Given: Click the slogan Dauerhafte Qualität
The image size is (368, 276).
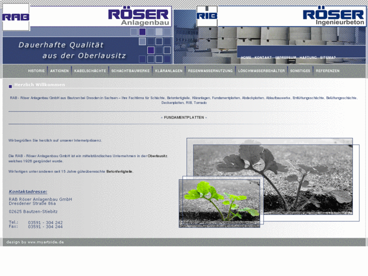Looking at the screenshot, I should [61, 45].
